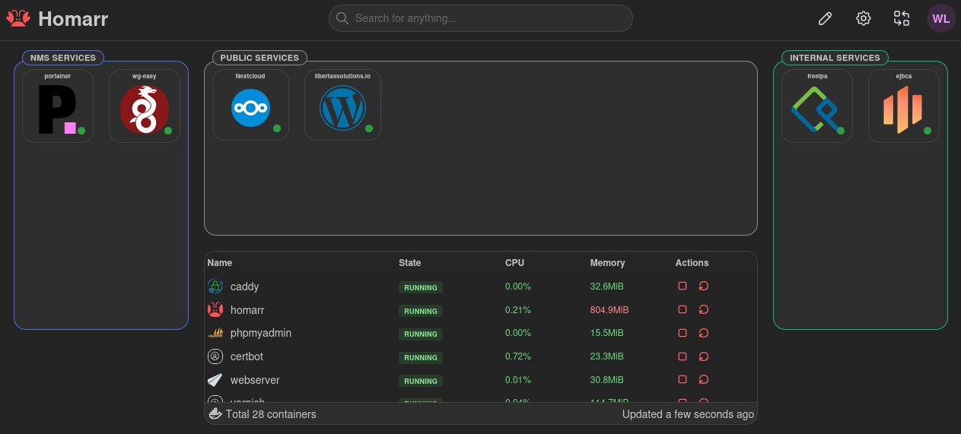Stop the phpmyadmin container
Image resolution: width=961 pixels, height=434 pixels.
point(683,333)
